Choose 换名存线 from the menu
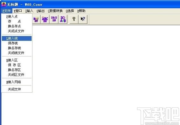 point(17,48)
